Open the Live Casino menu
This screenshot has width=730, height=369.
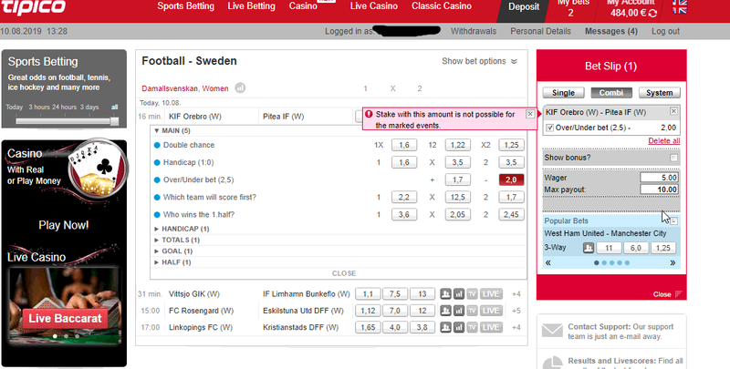(374, 6)
